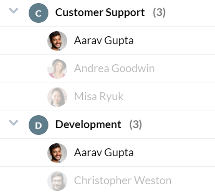The height and width of the screenshot is (193, 215).
Task: Open the Misa Ryuk name entry
Action: click(x=99, y=96)
